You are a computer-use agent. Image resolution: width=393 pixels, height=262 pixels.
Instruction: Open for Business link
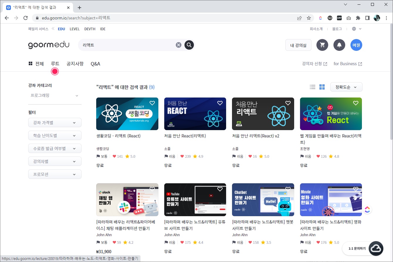tap(348, 64)
